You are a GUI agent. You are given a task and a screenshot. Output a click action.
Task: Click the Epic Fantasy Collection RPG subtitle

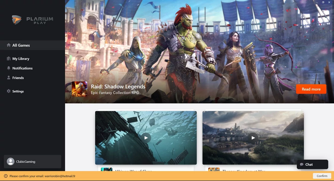(115, 93)
